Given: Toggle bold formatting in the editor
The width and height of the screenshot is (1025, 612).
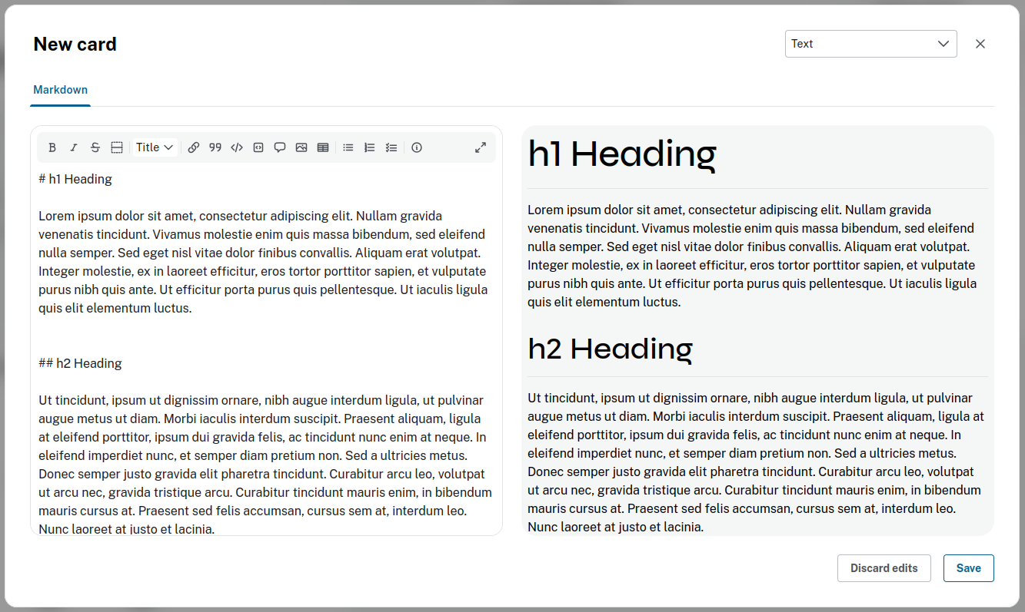Looking at the screenshot, I should (52, 147).
